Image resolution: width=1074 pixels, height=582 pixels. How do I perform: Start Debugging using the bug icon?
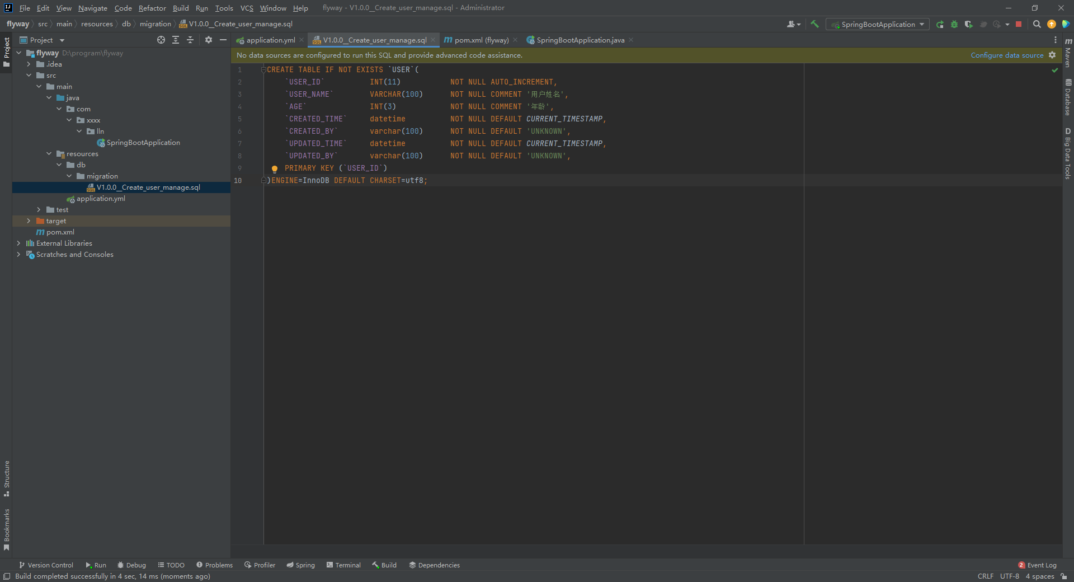coord(954,24)
